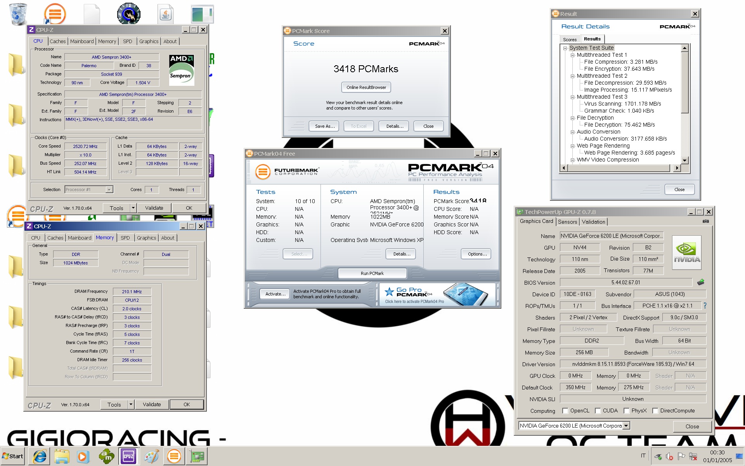The height and width of the screenshot is (466, 745).
Task: Click the GPU-Z taskbar icon
Action: point(197,456)
